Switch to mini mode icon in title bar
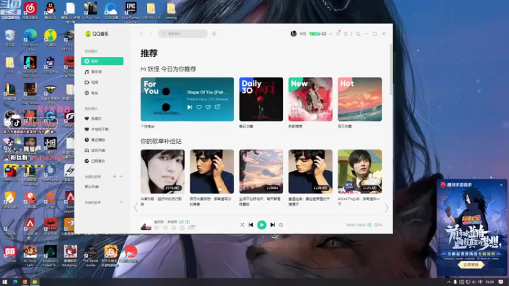 pyautogui.click(x=358, y=34)
